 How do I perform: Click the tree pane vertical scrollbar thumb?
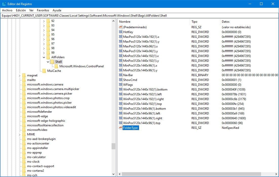tap(113, 146)
